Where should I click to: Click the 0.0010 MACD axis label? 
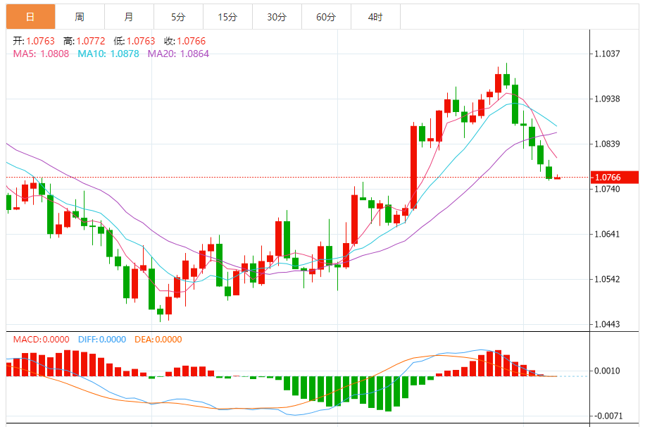coord(607,371)
